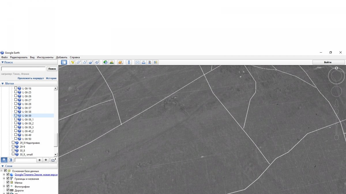
Task: Select the 30_9_ small entry
Action: click(26, 154)
